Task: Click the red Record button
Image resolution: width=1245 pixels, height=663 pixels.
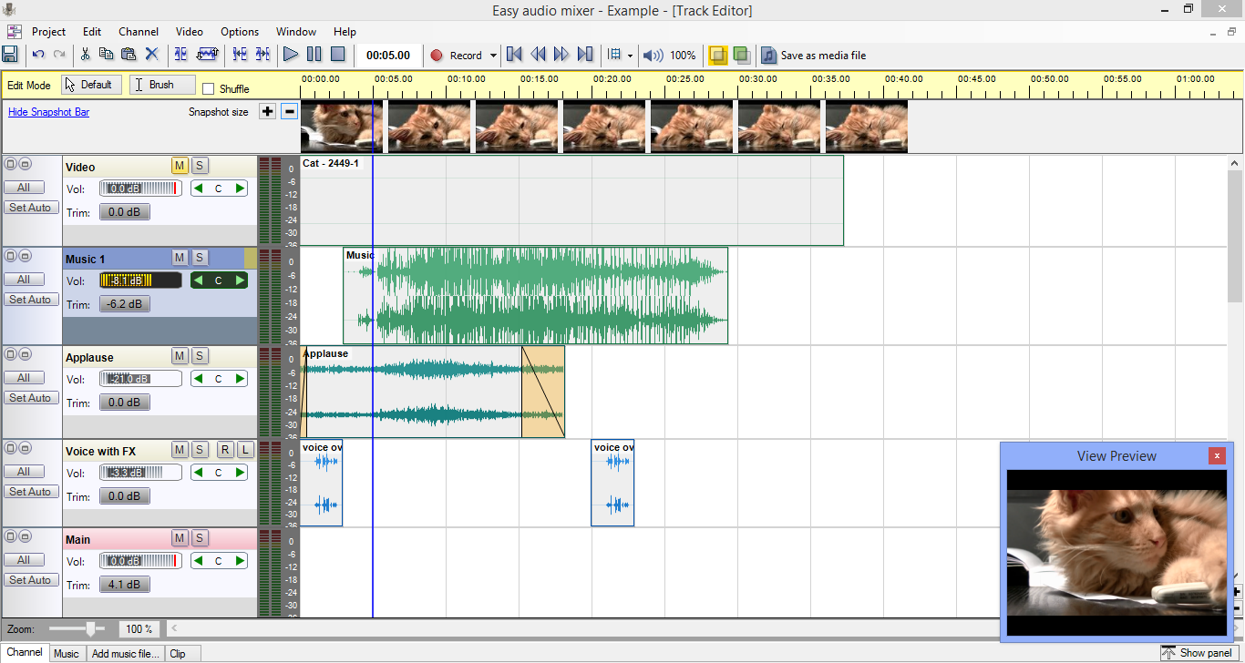Action: click(x=458, y=55)
